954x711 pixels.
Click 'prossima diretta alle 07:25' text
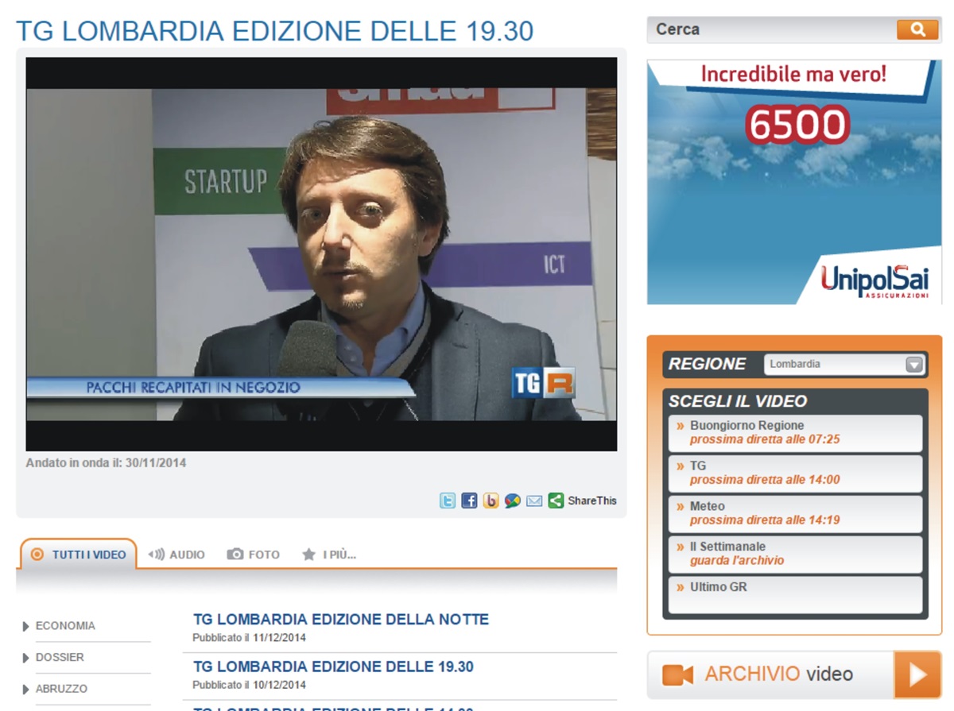(x=765, y=439)
